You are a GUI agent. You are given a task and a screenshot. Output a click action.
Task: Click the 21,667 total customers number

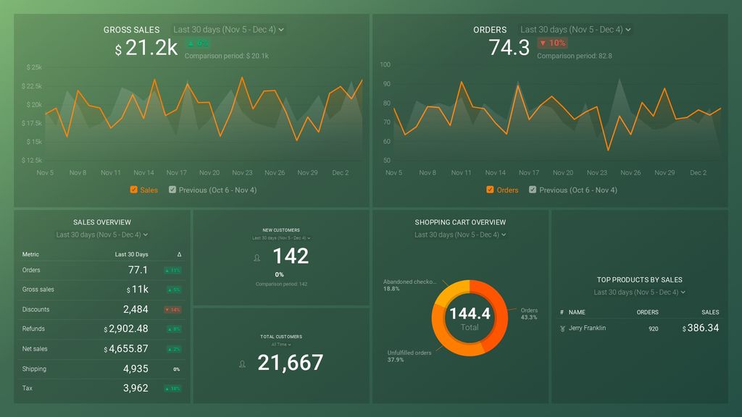(x=291, y=363)
